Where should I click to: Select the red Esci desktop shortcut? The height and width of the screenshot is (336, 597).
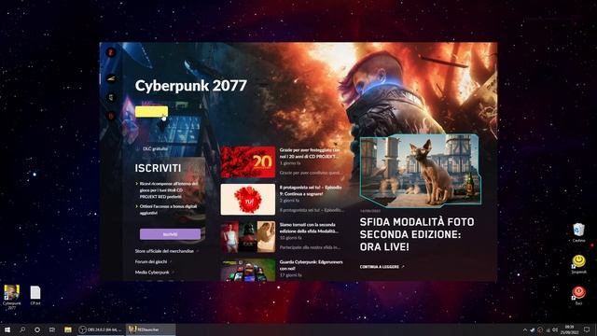tap(578, 296)
